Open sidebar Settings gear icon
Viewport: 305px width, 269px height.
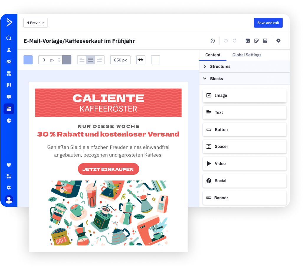pos(9,188)
